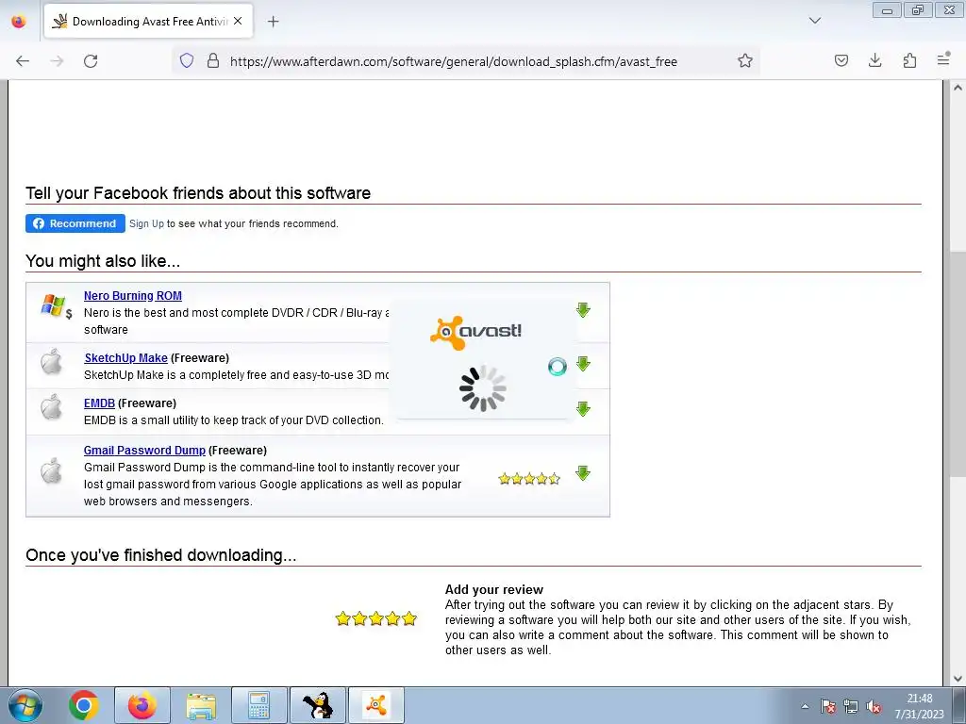Click the scrollbar down arrow

[x=958, y=679]
